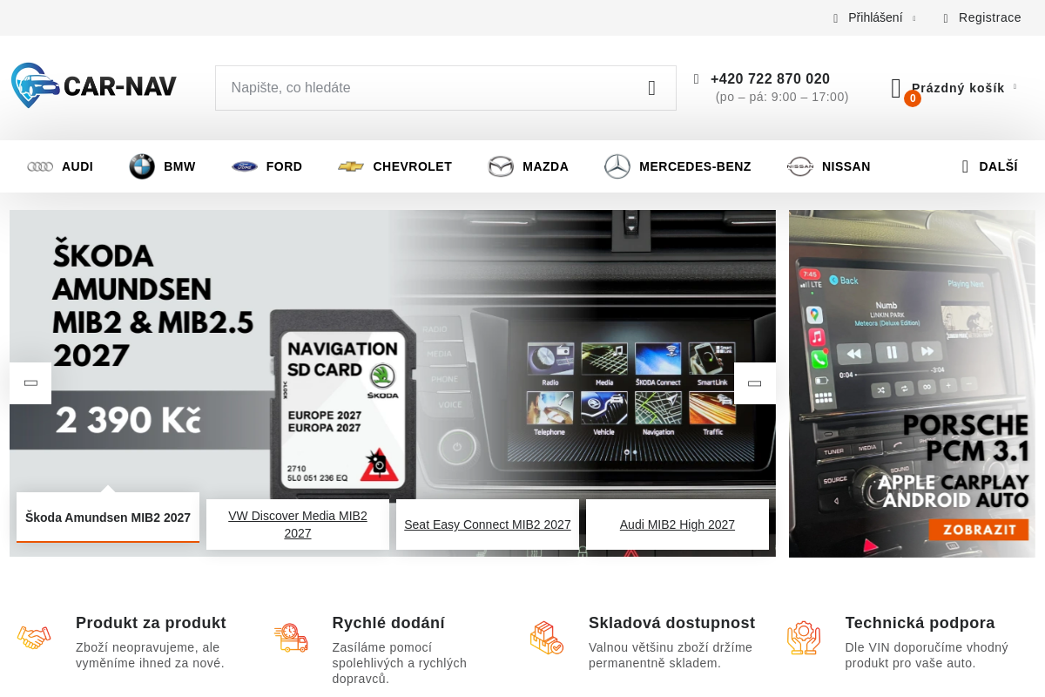Click the boxes Skladová dostupnost icon
This screenshot has height=697, width=1045.
[x=547, y=638]
